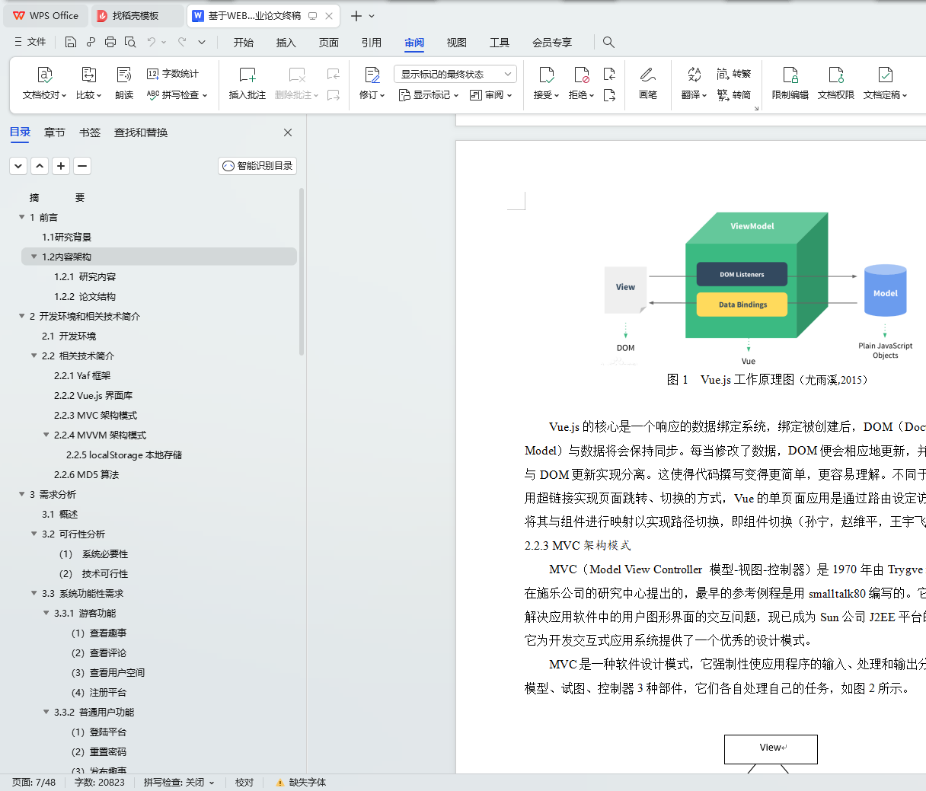The image size is (926, 791).
Task: Open the 显示标记 dropdown
Action: tap(429, 95)
